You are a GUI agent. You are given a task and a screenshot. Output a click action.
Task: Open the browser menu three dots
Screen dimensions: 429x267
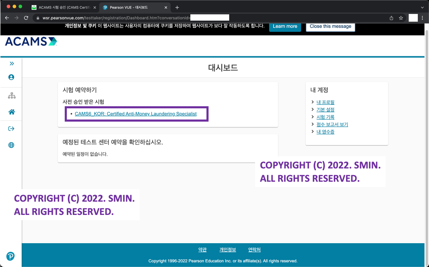[x=423, y=18]
